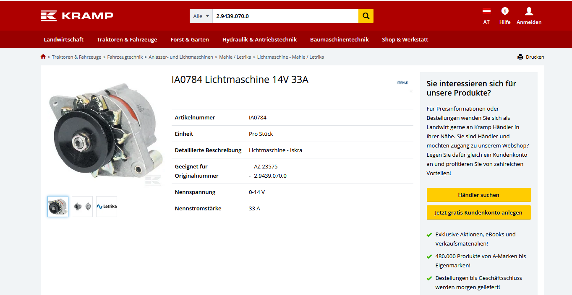The image size is (572, 295).
Task: Click the Anmelden user icon
Action: [529, 11]
